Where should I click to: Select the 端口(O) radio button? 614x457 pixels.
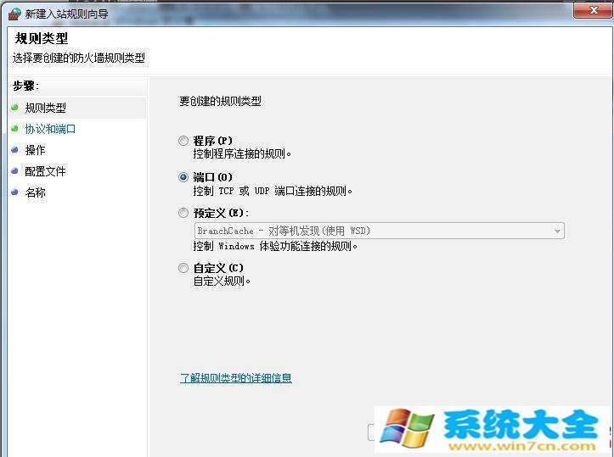click(x=183, y=177)
